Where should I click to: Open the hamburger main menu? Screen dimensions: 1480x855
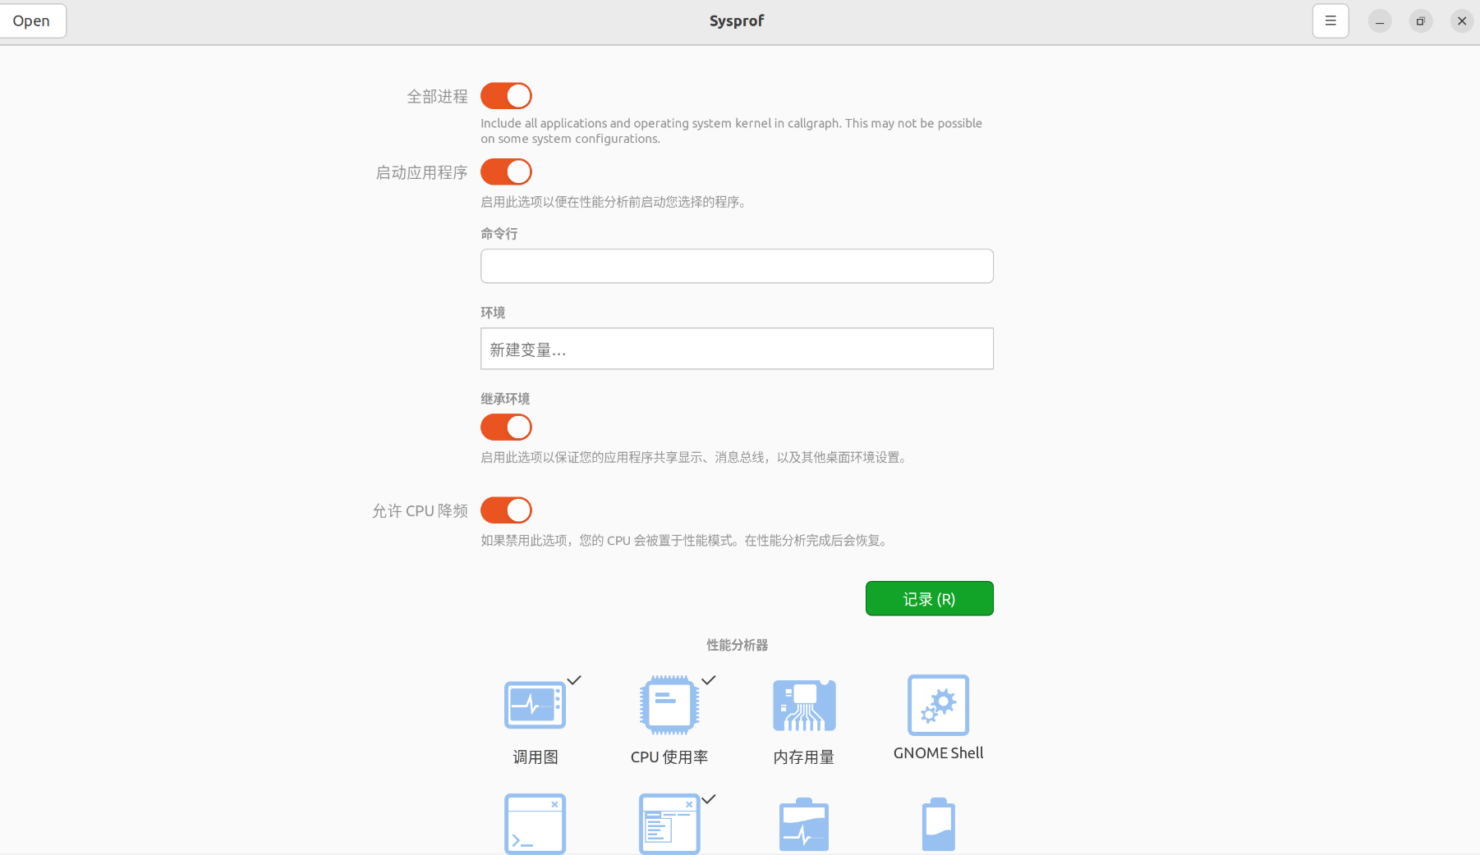tap(1331, 21)
